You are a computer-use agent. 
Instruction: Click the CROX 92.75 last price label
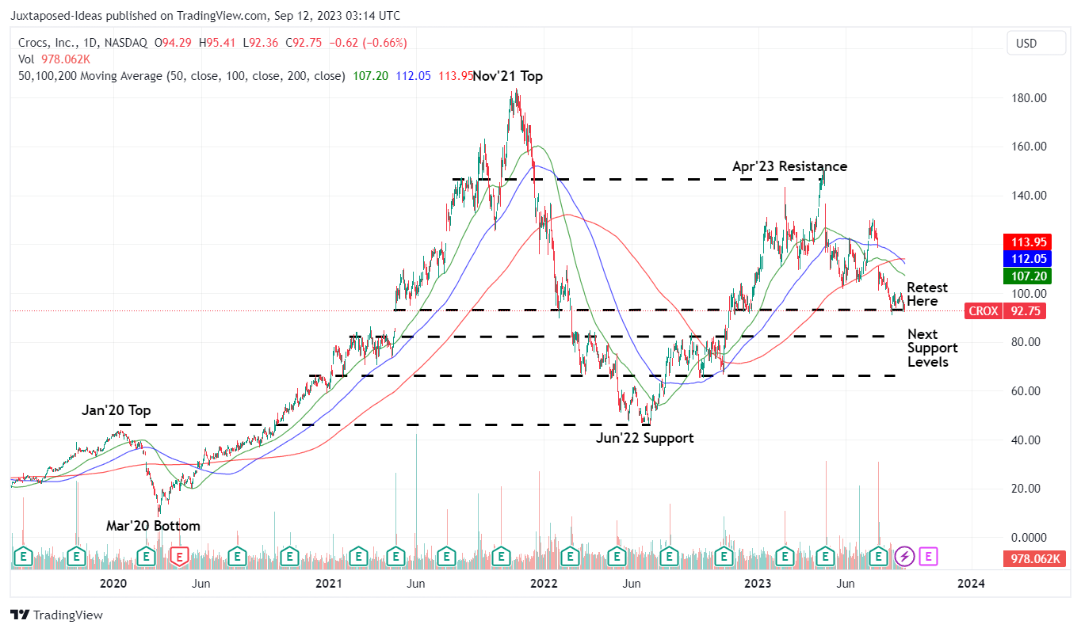pos(1005,311)
